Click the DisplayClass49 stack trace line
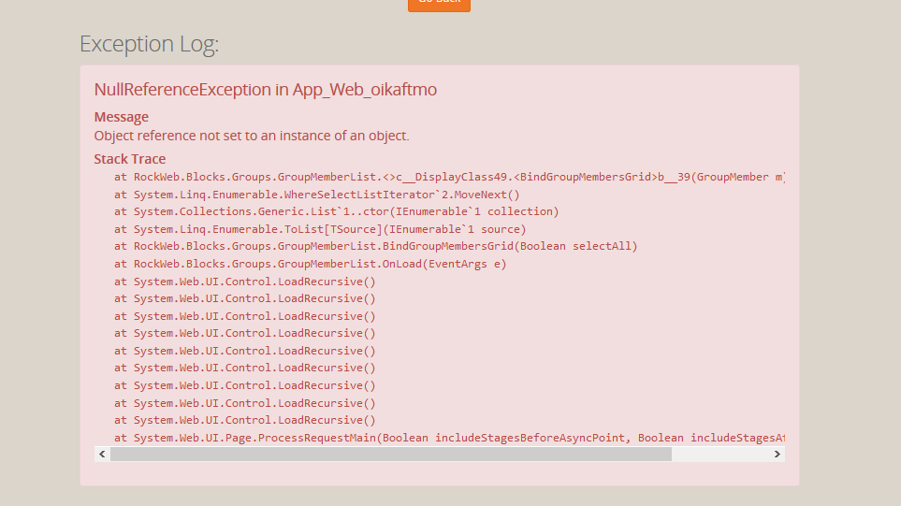Viewport: 901px width, 506px height. pyautogui.click(x=449, y=177)
